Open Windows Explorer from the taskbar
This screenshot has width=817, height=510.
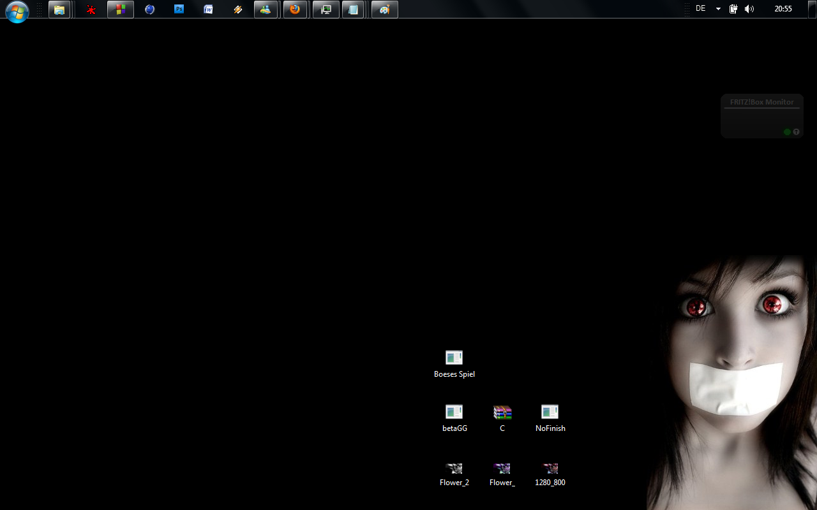click(59, 10)
